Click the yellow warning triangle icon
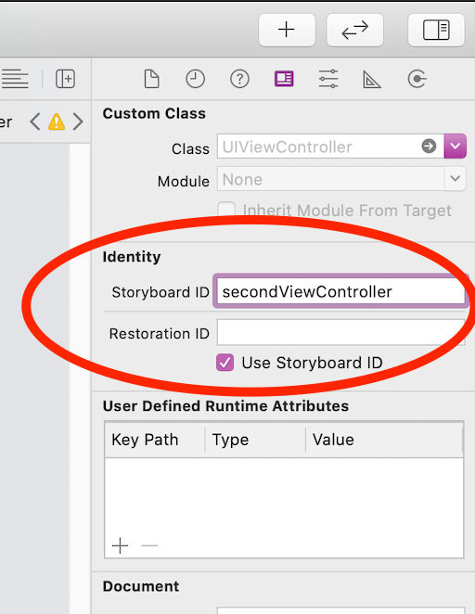475x614 pixels. tap(57, 122)
